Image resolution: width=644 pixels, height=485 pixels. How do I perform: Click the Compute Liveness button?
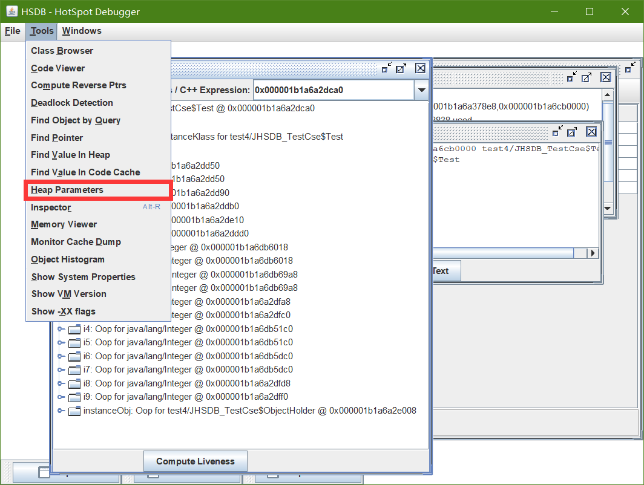pos(195,461)
